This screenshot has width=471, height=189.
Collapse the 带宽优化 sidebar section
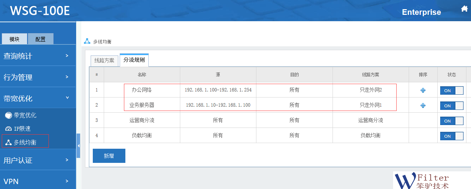38,98
